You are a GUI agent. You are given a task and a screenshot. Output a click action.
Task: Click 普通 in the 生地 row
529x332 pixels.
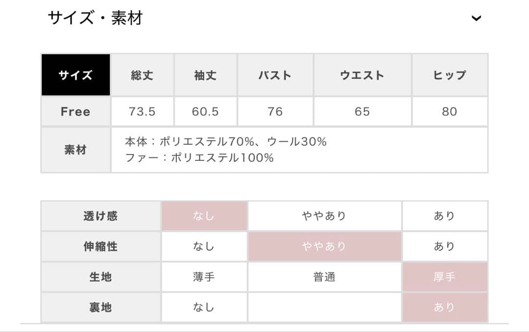[325, 277]
